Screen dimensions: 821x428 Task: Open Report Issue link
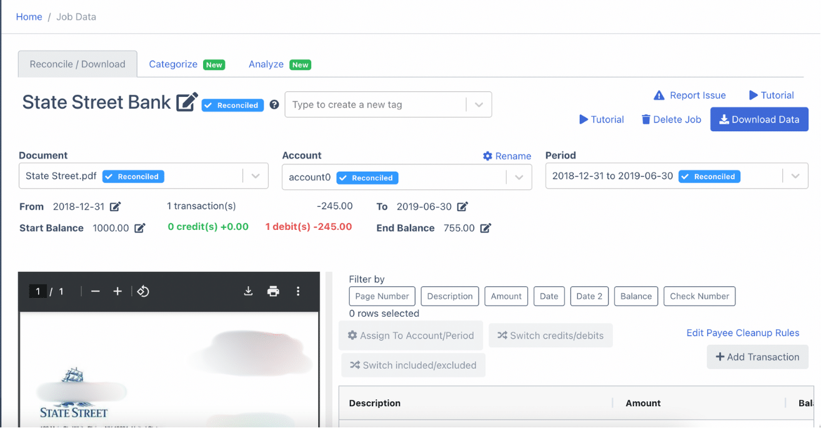[690, 96]
